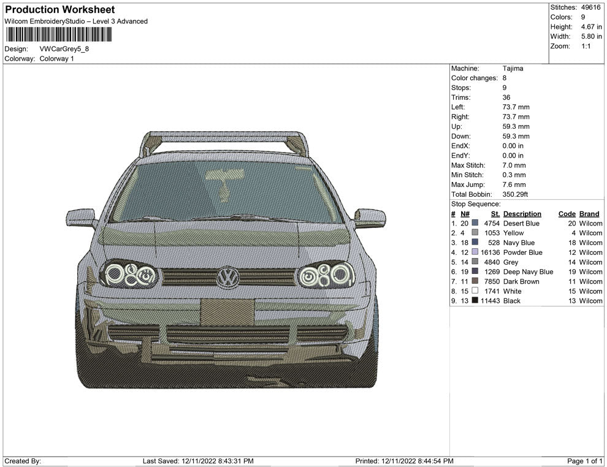Click the EndX value 0.00 in

point(513,145)
